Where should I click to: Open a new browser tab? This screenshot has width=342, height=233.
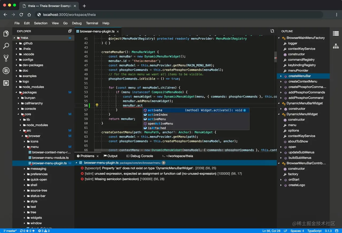click(84, 6)
